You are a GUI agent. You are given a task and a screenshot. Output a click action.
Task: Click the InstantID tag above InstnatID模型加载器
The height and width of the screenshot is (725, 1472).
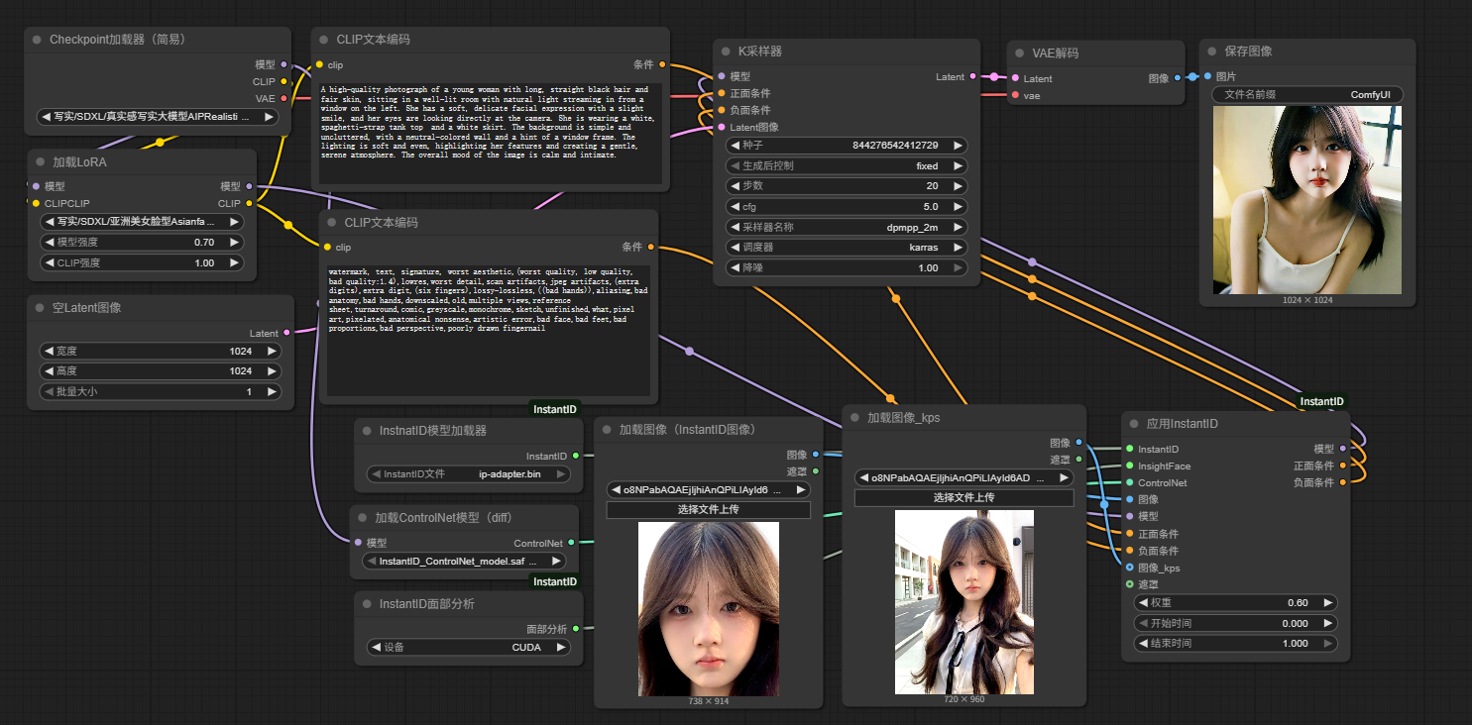(x=554, y=409)
